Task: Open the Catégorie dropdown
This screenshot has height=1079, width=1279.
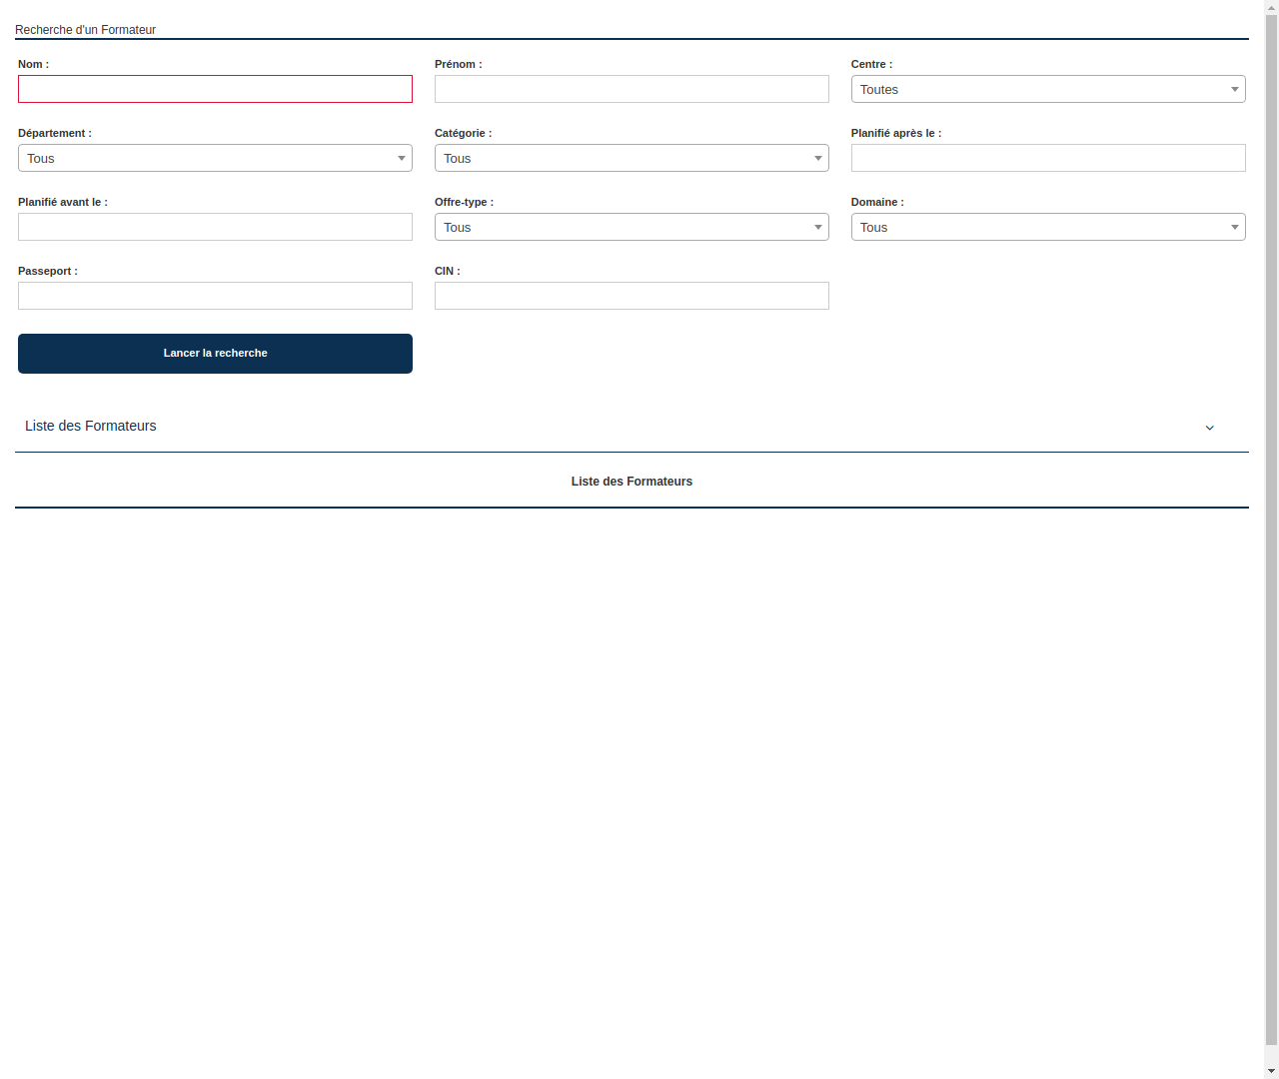Action: point(632,158)
